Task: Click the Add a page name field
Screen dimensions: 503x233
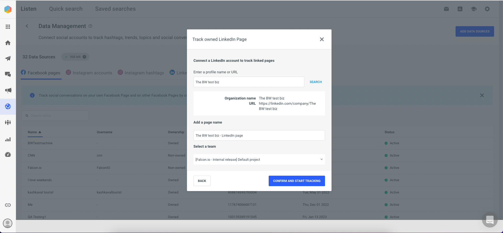Action: point(259,135)
